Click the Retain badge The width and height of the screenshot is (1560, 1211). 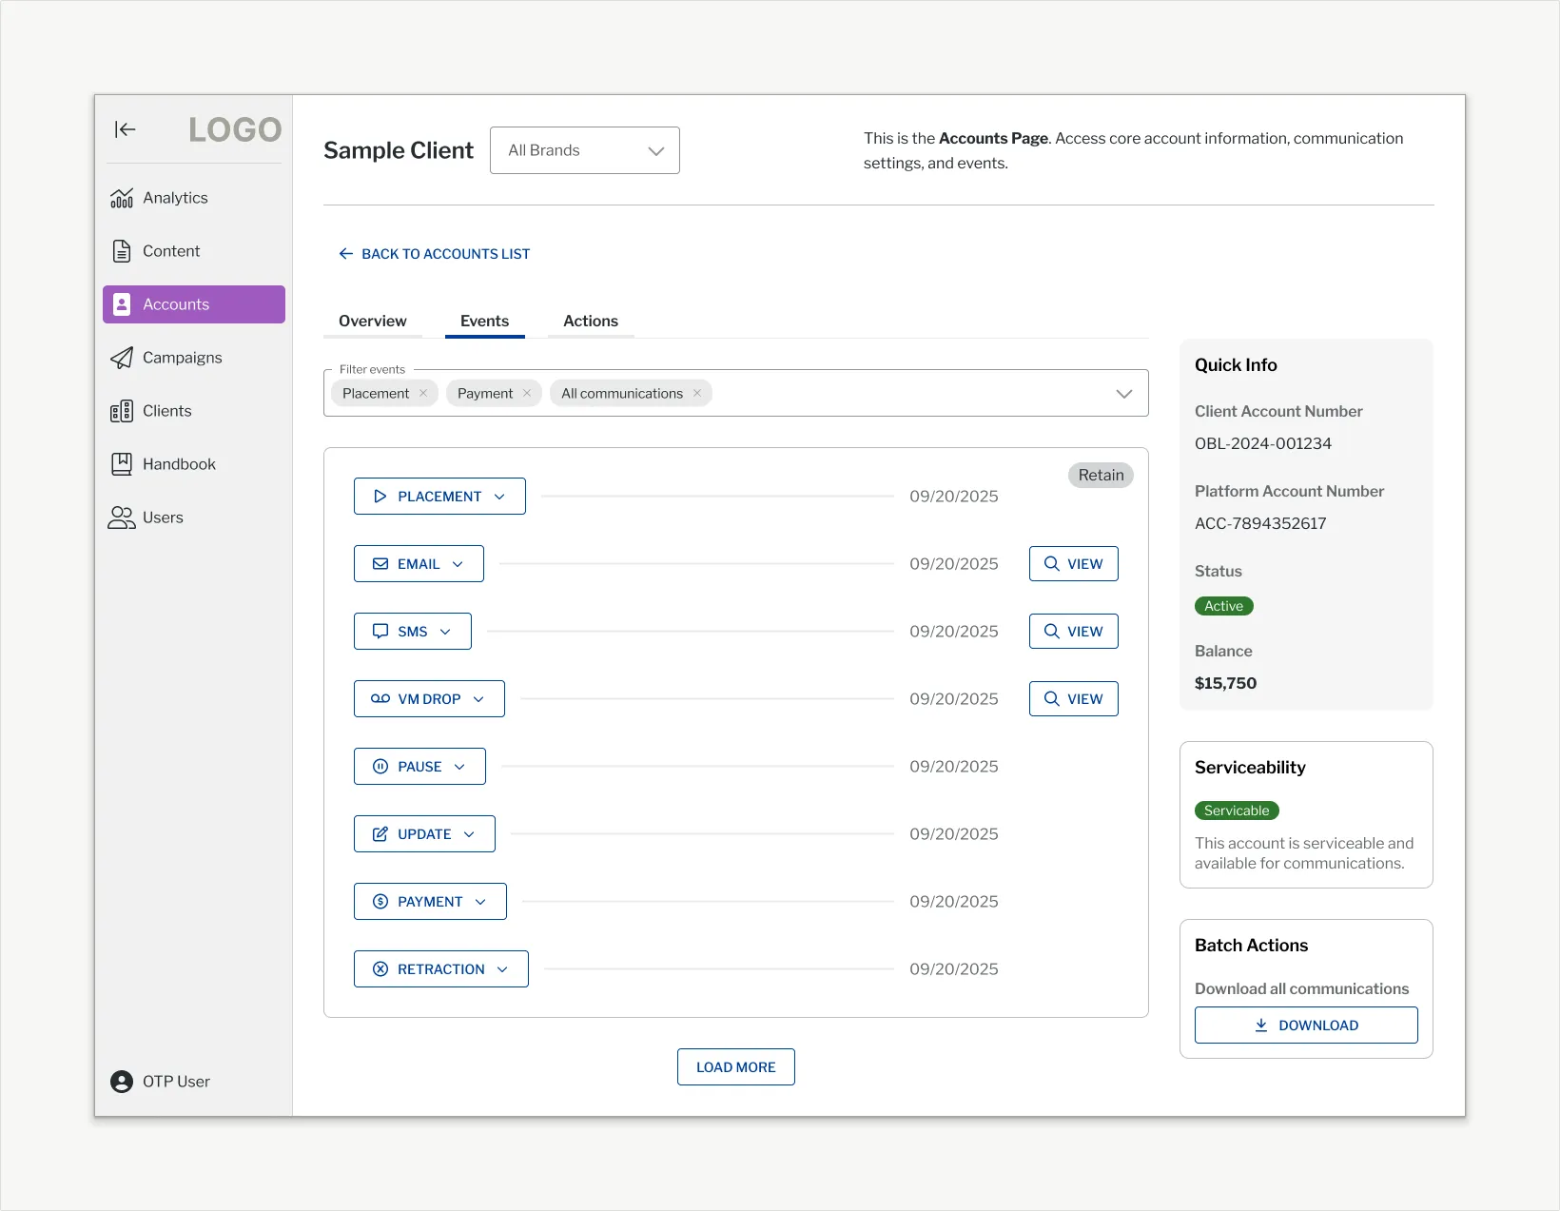(x=1101, y=475)
